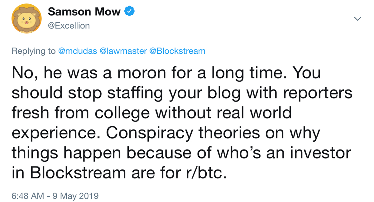Click the blue verified badge icon
This screenshot has height=202, width=374.
tap(130, 12)
